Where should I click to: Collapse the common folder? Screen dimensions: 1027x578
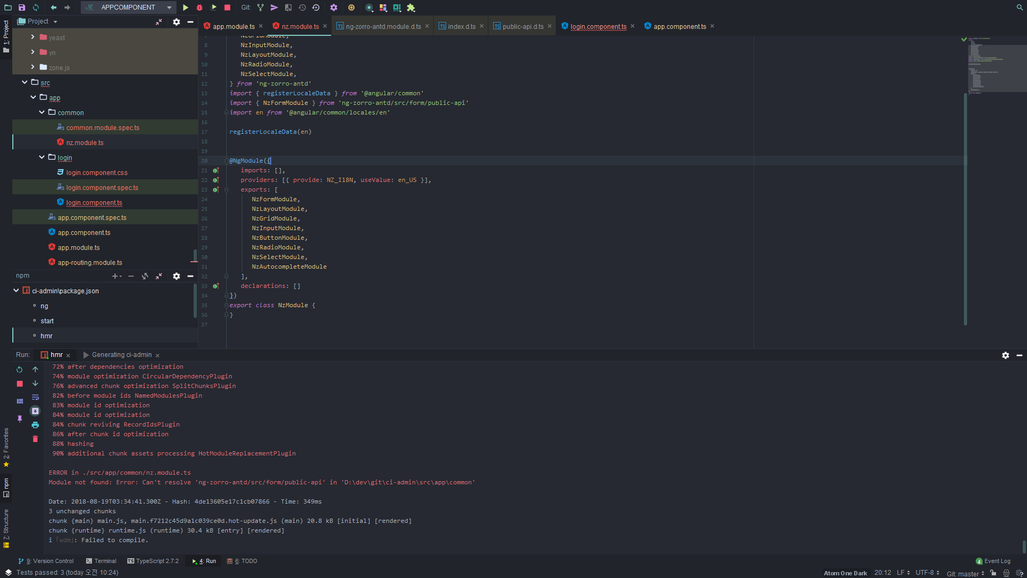(x=41, y=112)
